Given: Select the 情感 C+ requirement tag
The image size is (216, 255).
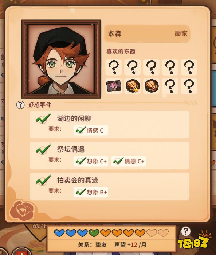Looking at the screenshot, I should (x=129, y=161).
